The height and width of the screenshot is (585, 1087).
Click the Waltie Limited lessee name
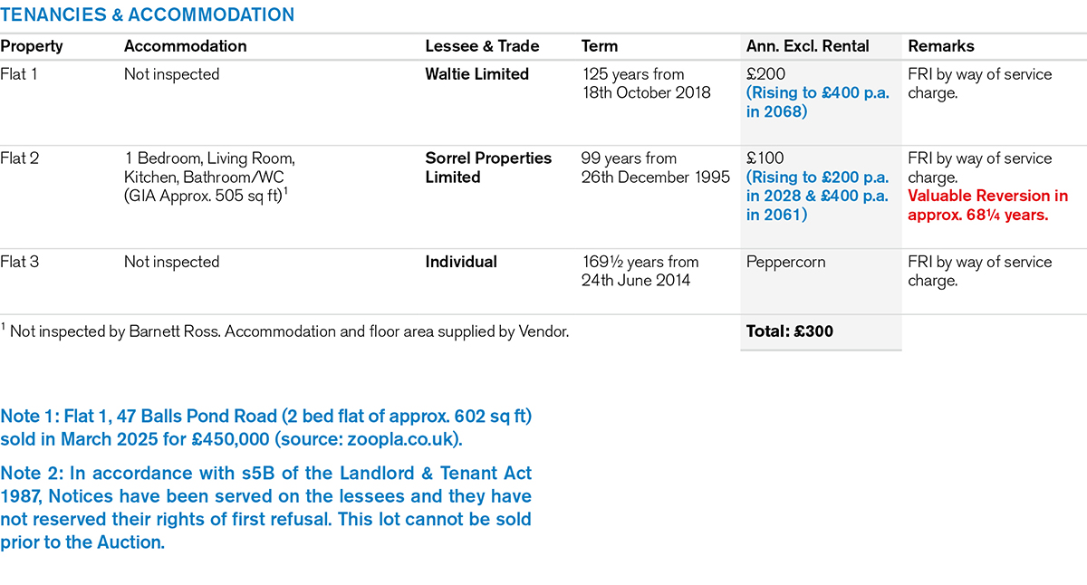477,74
